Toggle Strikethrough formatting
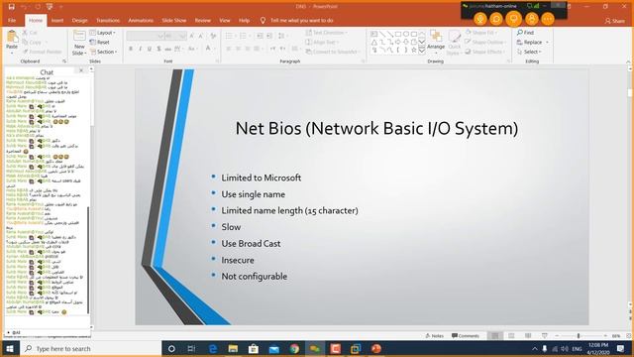Viewport: 634px width, 357px height. coord(167,49)
